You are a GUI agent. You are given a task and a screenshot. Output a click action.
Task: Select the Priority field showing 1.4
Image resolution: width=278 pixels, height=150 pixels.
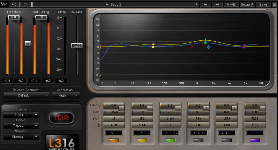(142, 106)
